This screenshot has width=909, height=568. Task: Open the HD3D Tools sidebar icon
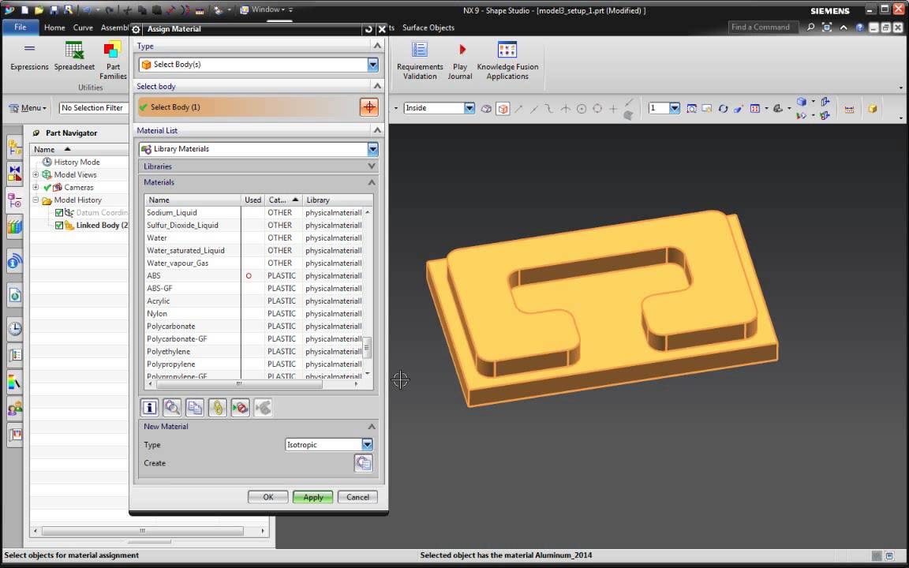tap(14, 262)
